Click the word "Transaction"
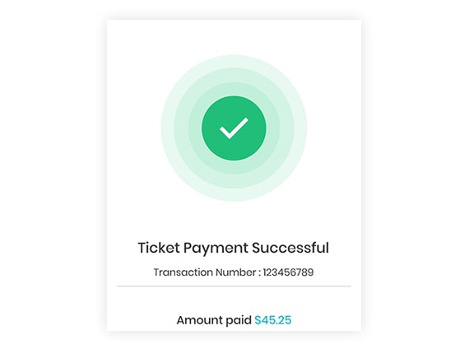 coord(183,272)
